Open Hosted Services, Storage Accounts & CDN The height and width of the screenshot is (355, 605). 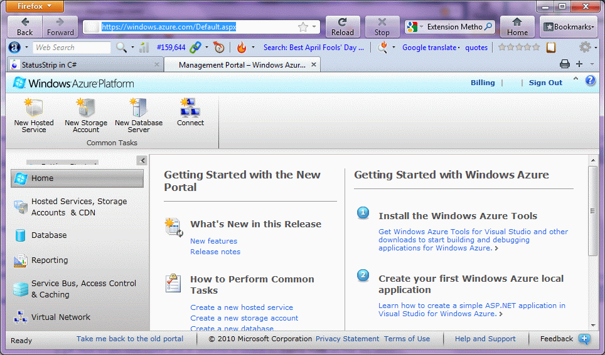pyautogui.click(x=77, y=207)
